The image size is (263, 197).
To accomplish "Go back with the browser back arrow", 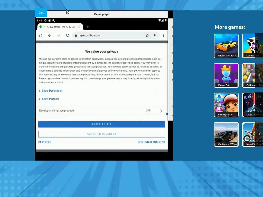I will tap(50, 35).
